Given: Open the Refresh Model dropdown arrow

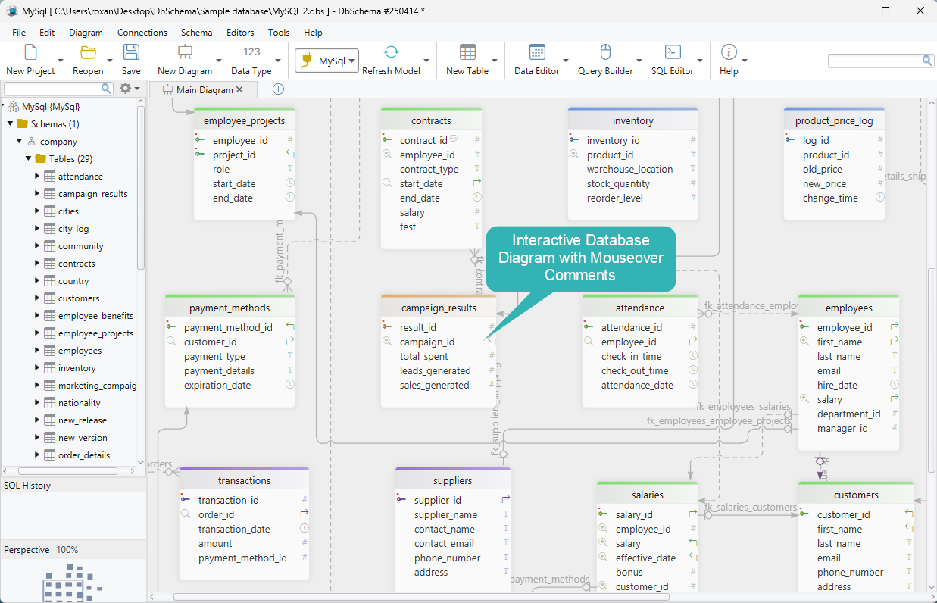Looking at the screenshot, I should (426, 61).
